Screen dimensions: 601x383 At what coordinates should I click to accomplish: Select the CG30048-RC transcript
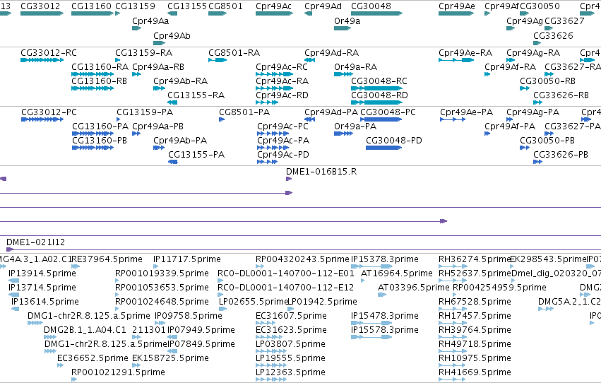click(x=377, y=88)
